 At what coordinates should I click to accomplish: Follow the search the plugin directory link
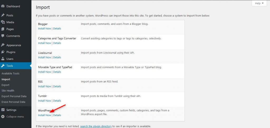96,126
